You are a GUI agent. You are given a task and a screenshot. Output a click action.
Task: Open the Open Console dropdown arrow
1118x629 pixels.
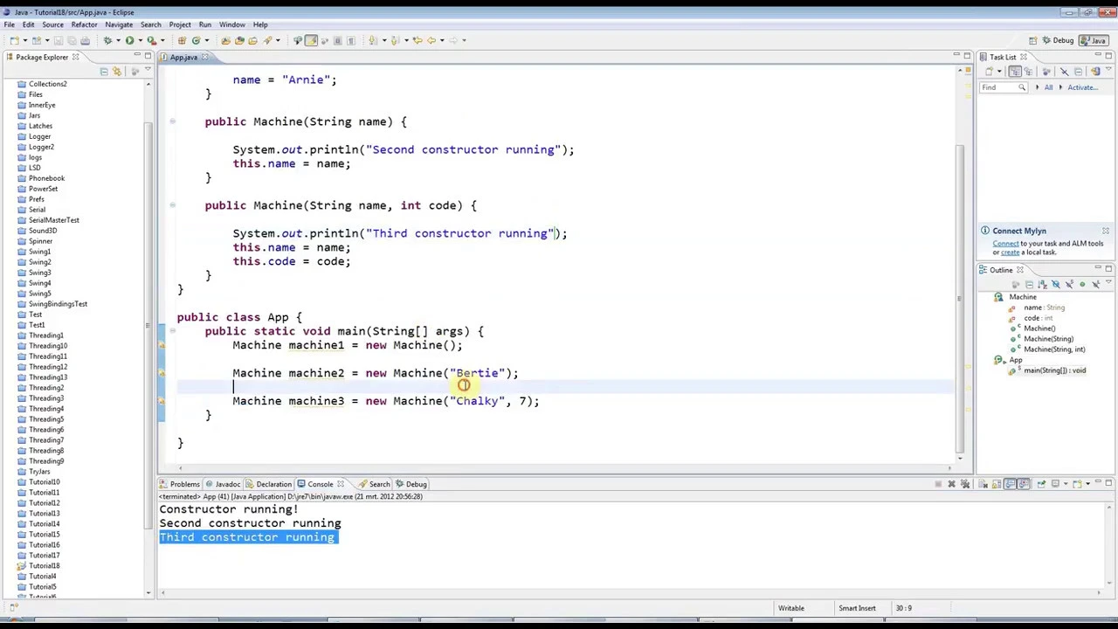pyautogui.click(x=1087, y=484)
